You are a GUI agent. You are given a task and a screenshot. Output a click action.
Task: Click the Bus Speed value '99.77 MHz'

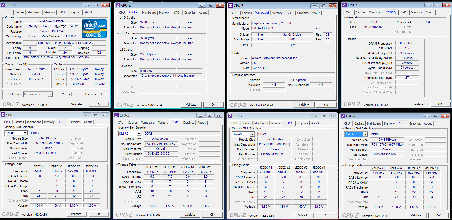[x=36, y=79]
